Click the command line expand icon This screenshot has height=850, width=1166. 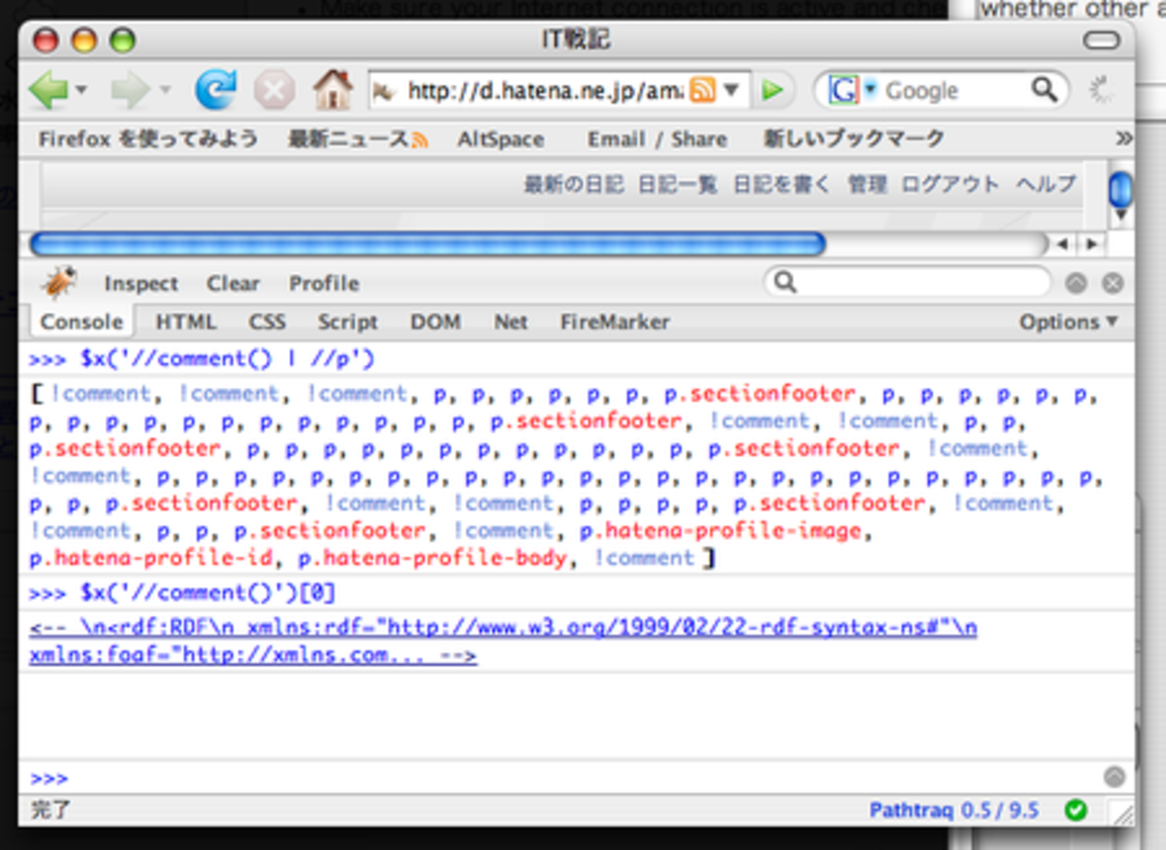(1114, 776)
